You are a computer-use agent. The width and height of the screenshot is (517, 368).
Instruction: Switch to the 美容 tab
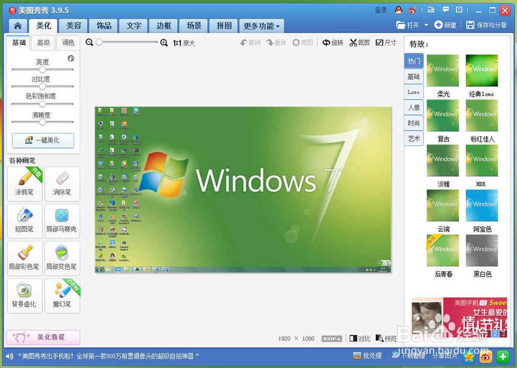[x=74, y=26]
